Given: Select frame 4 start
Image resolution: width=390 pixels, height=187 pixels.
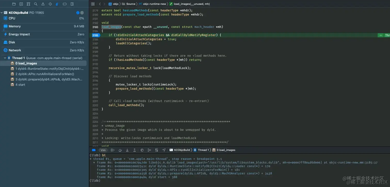Looking at the screenshot, I should click(x=43, y=85).
